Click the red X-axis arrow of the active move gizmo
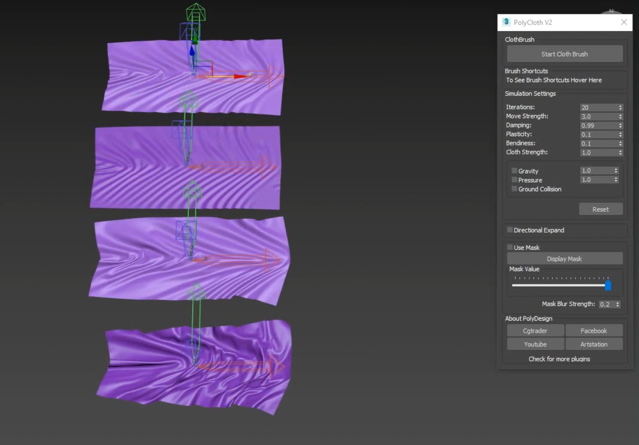Screen dimensions: 639x445 coord(241,76)
